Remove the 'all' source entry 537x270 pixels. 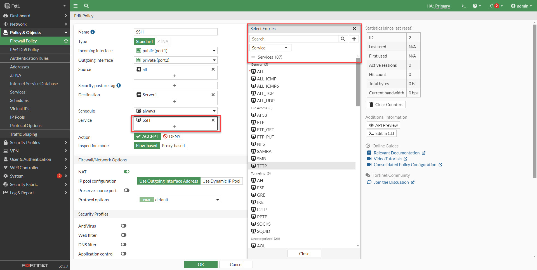(x=213, y=69)
